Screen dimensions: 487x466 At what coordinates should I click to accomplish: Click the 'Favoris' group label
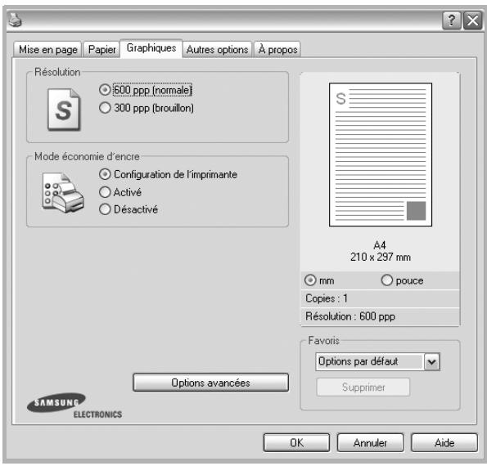pyautogui.click(x=323, y=341)
